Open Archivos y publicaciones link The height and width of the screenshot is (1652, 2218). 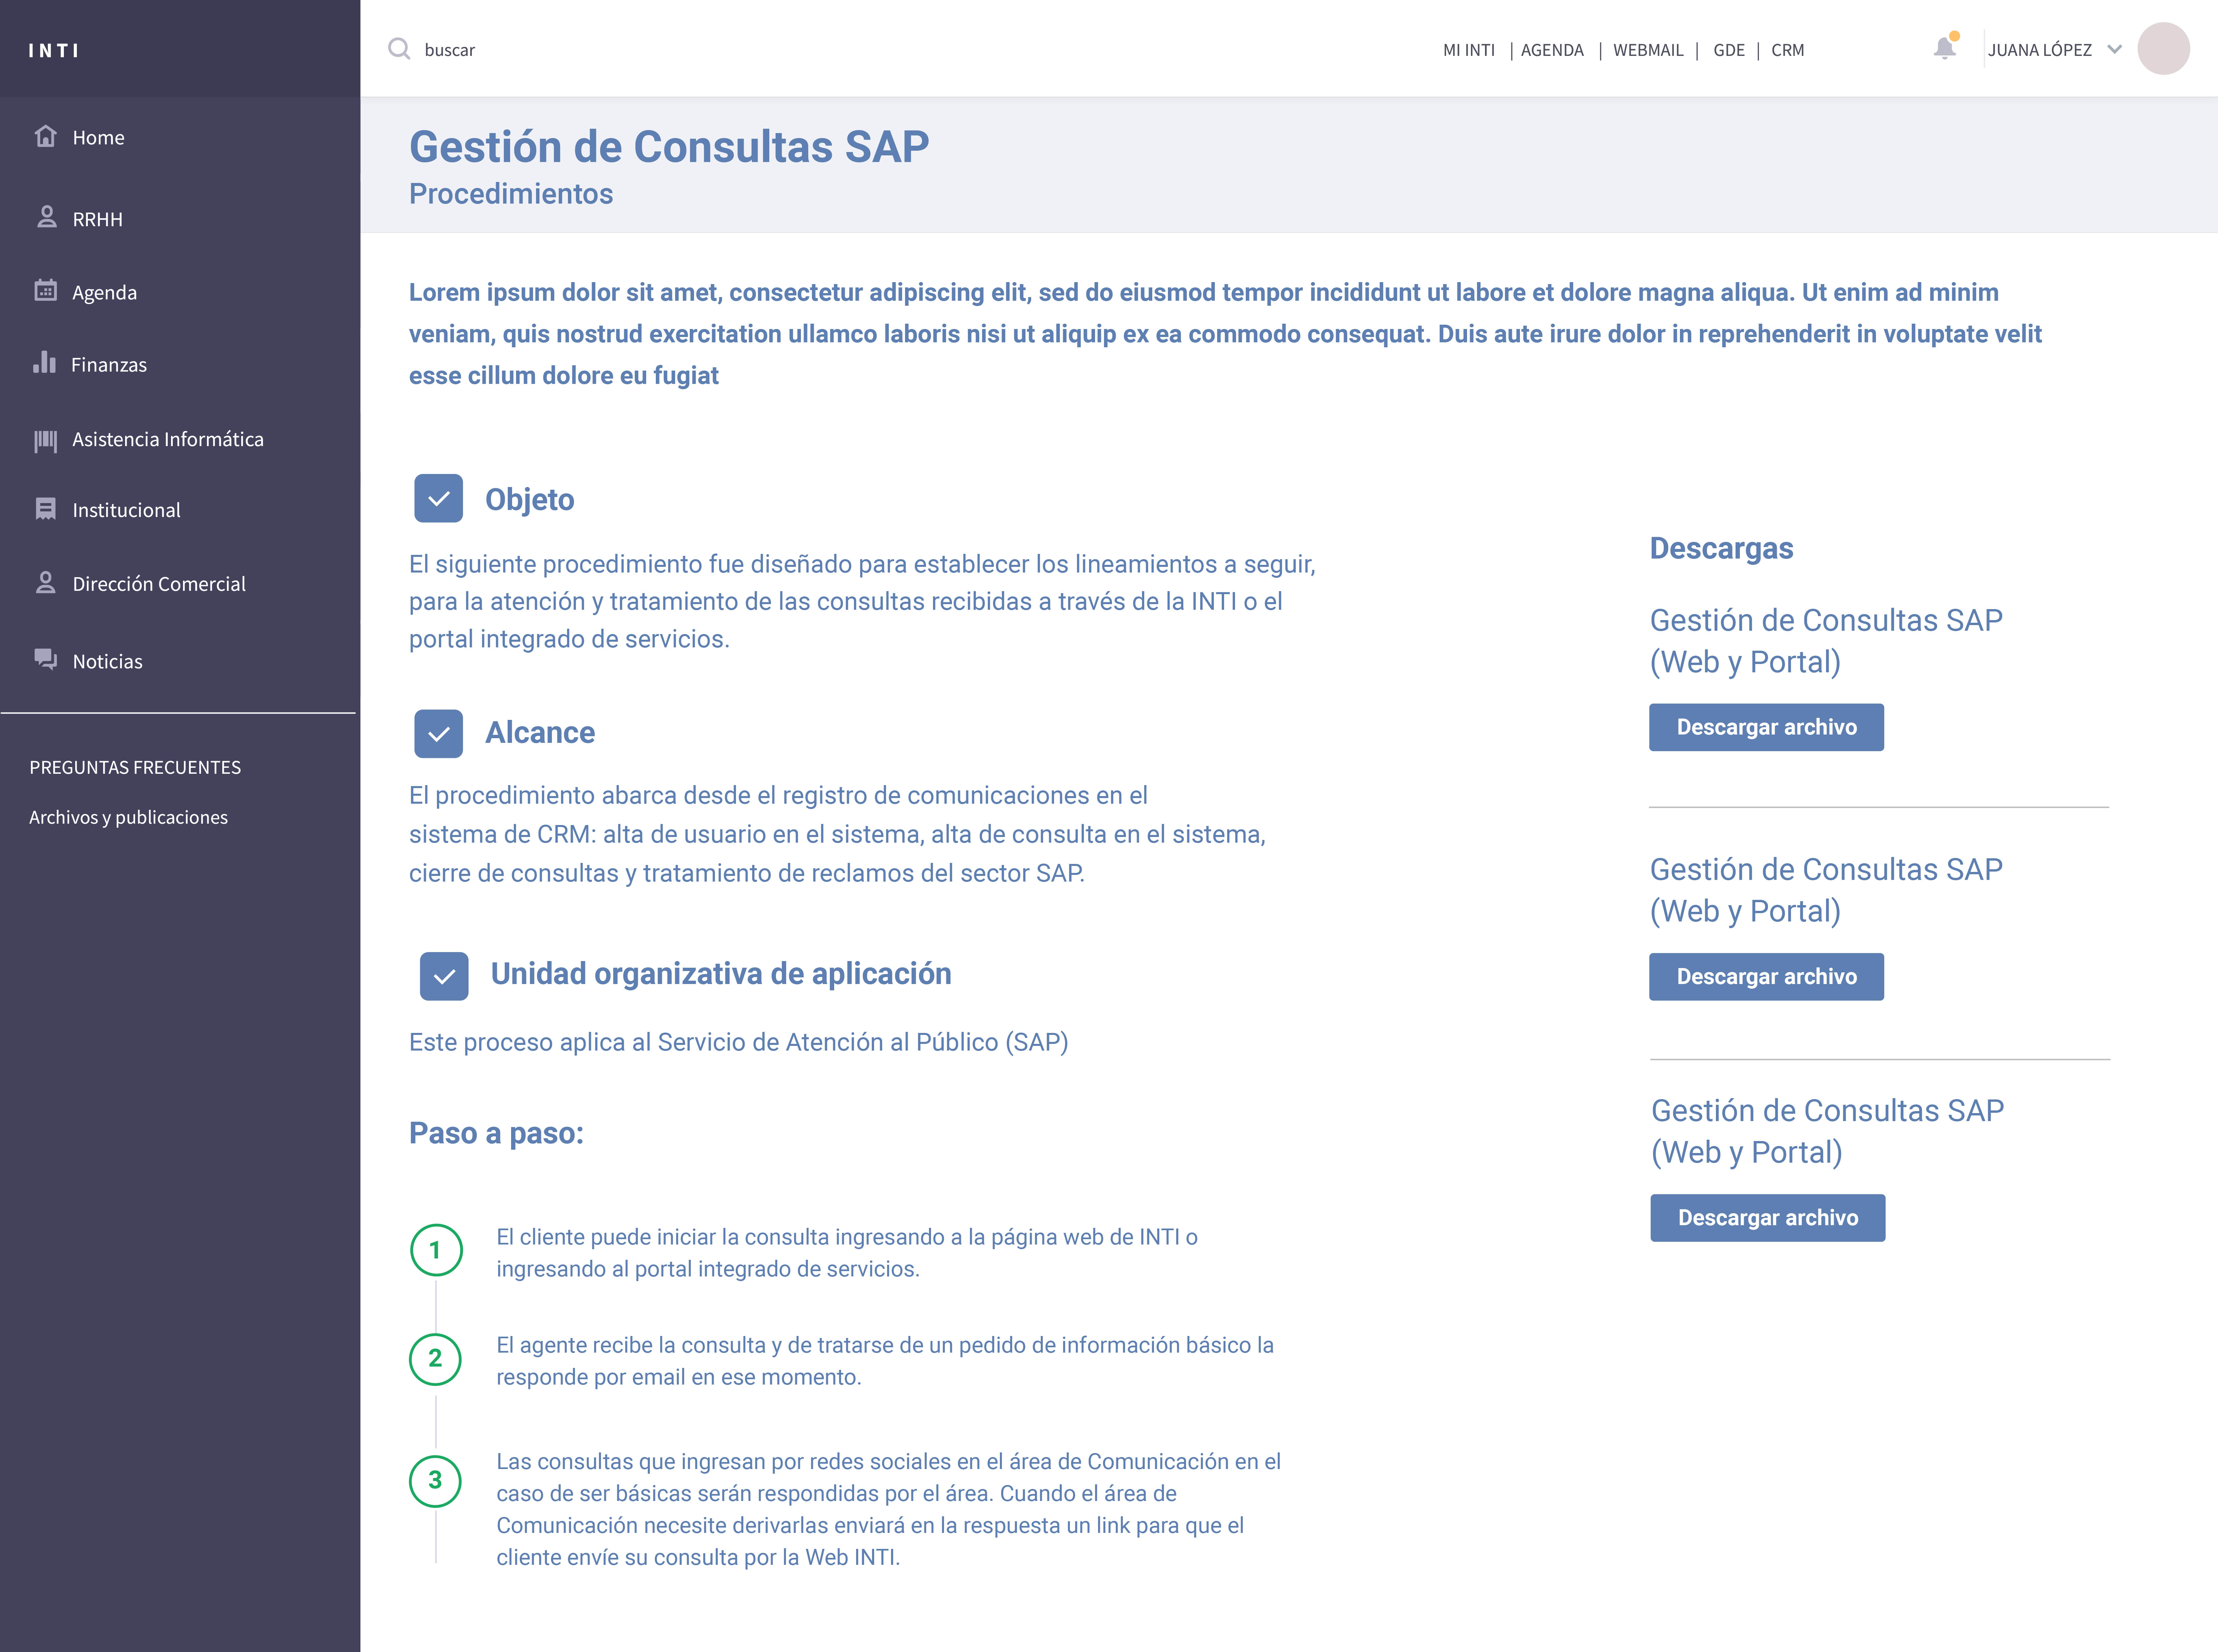pos(128,817)
